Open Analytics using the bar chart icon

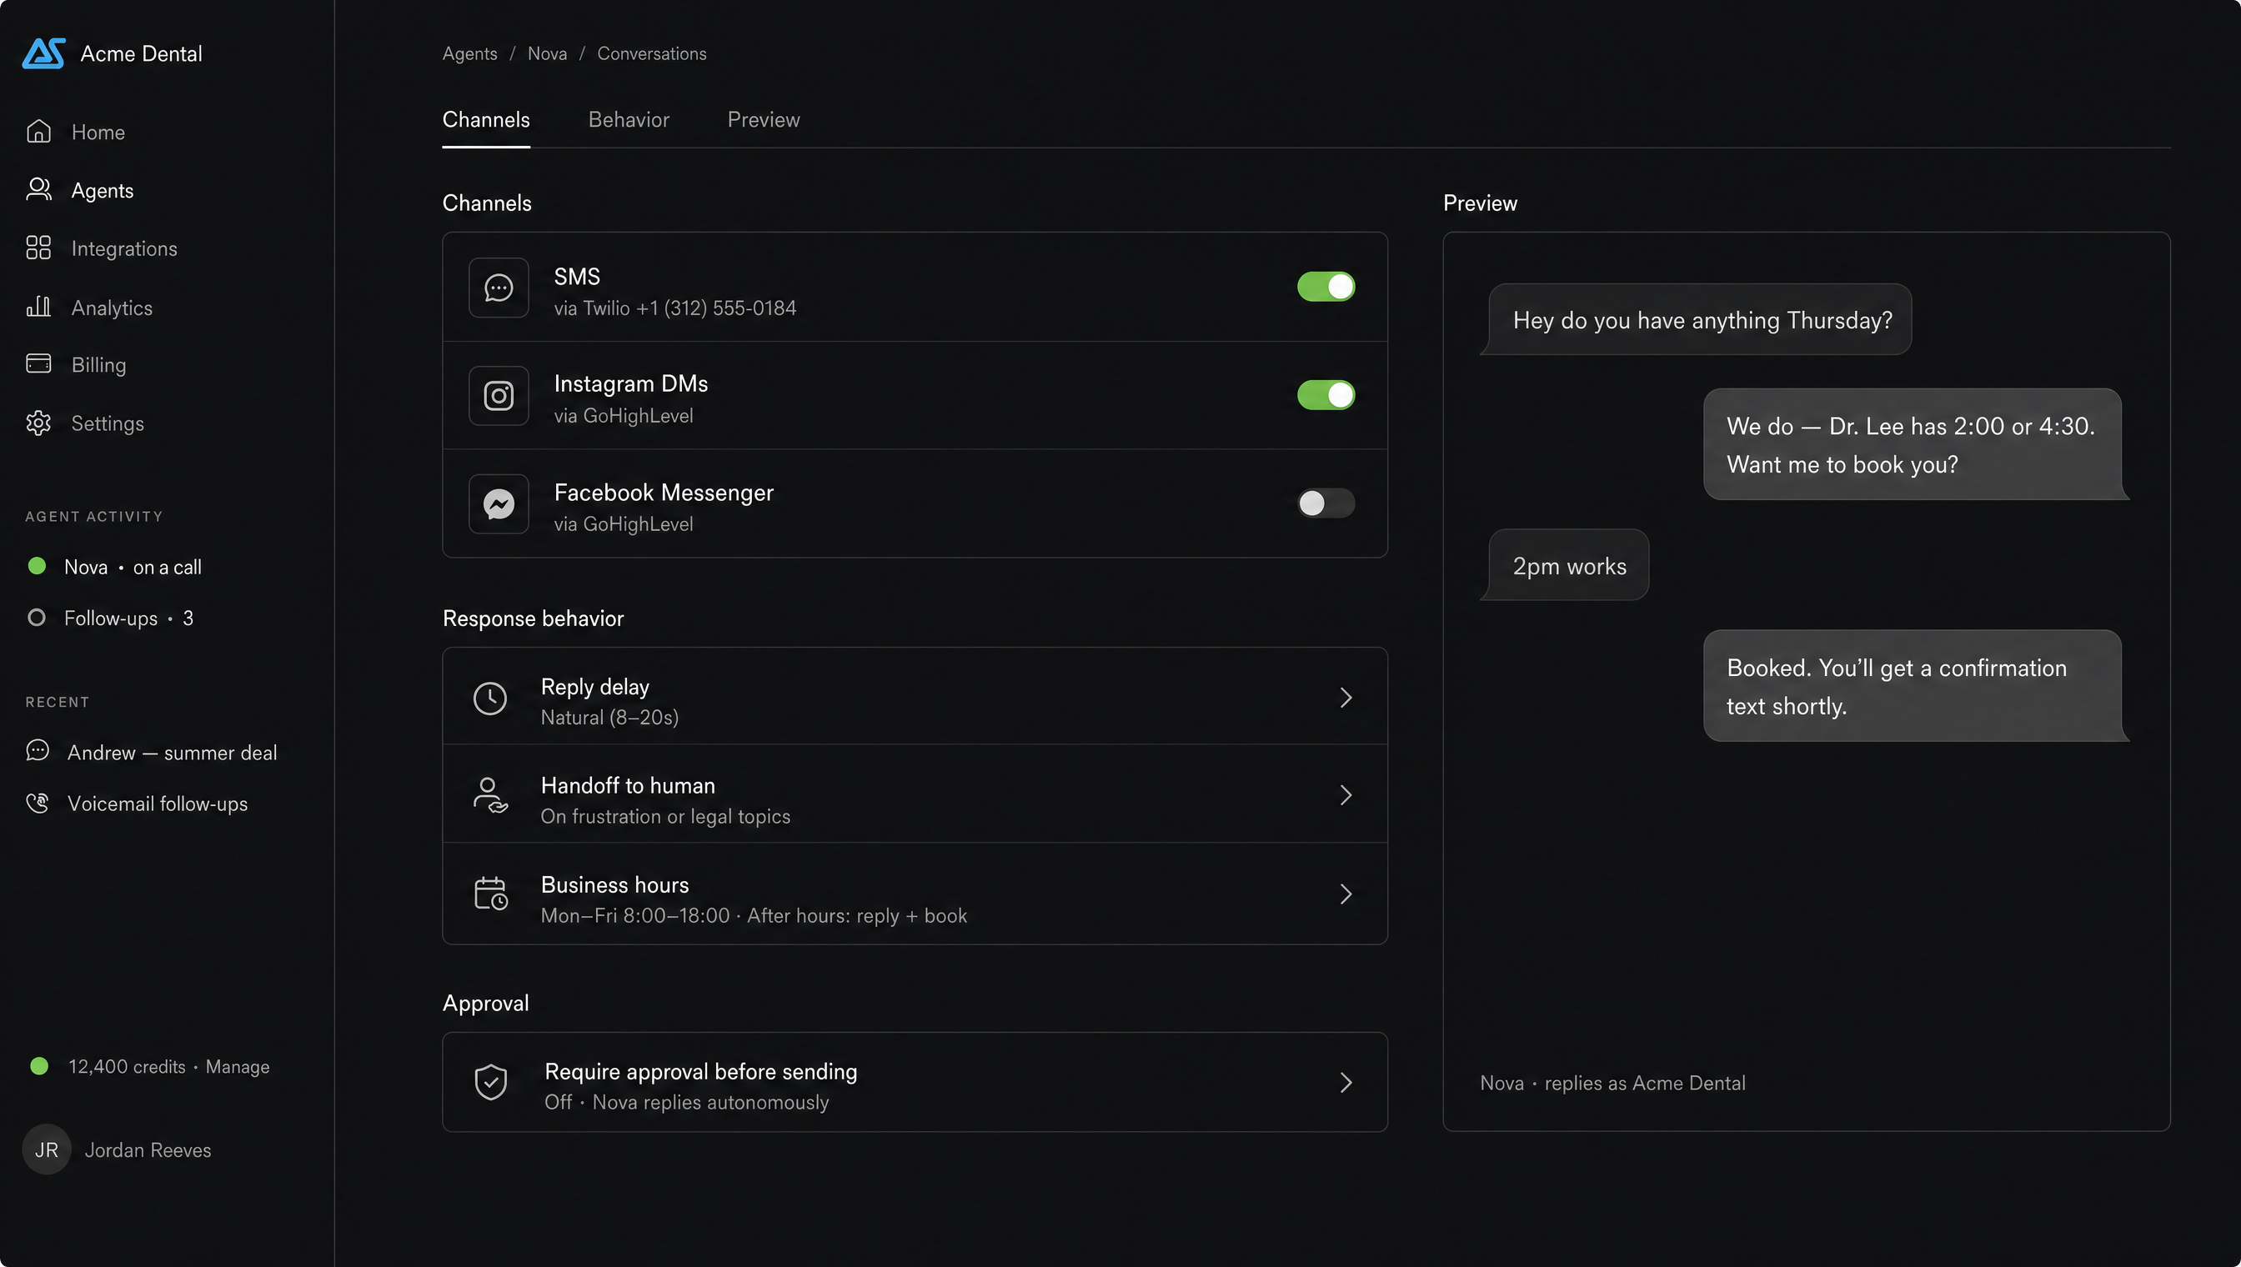tap(38, 306)
